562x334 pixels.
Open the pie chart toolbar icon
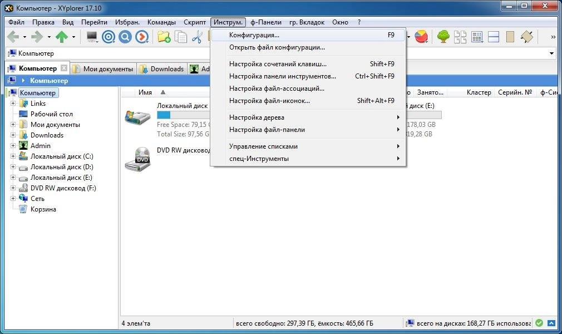(x=421, y=37)
